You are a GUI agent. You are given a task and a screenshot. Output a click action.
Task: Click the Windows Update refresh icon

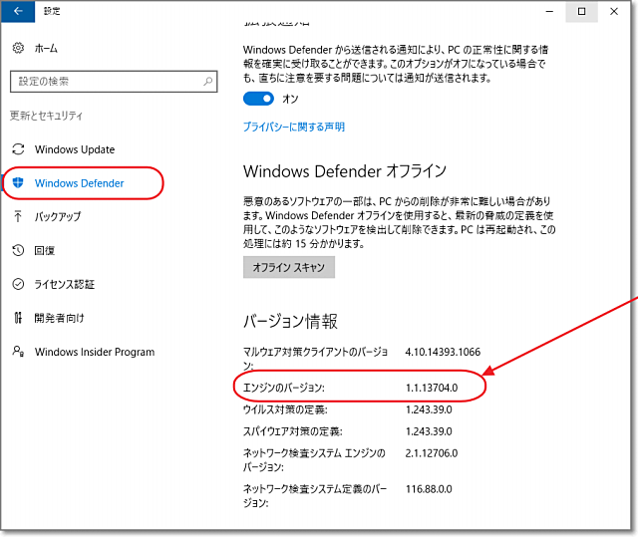[x=18, y=149]
